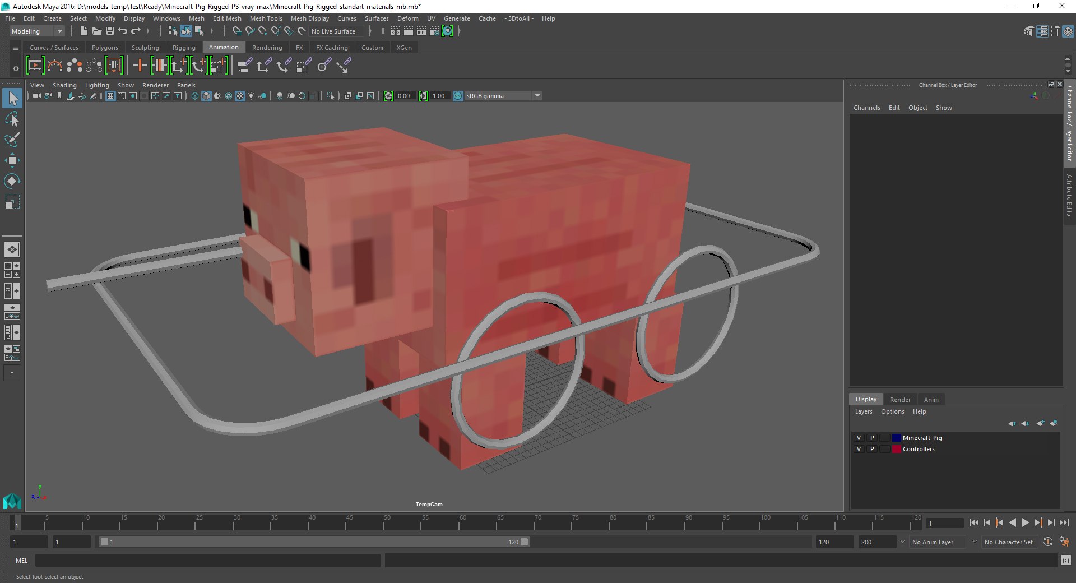Screen dimensions: 1076x583
Task: Create a new scene file
Action: click(x=84, y=31)
